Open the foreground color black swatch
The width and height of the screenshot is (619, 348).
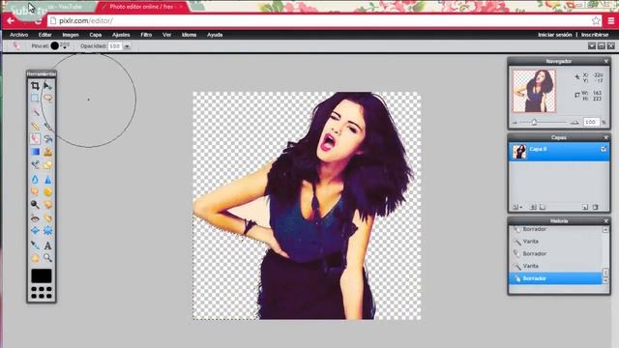click(42, 275)
